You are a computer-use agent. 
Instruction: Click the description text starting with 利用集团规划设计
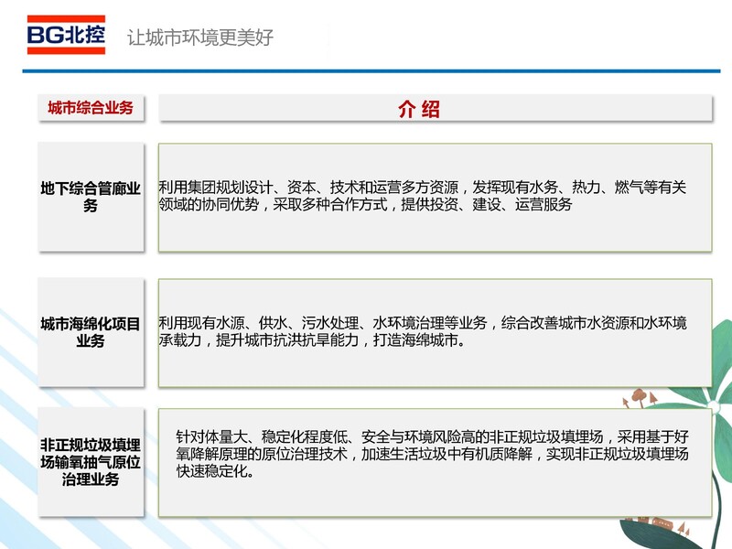coord(422,196)
